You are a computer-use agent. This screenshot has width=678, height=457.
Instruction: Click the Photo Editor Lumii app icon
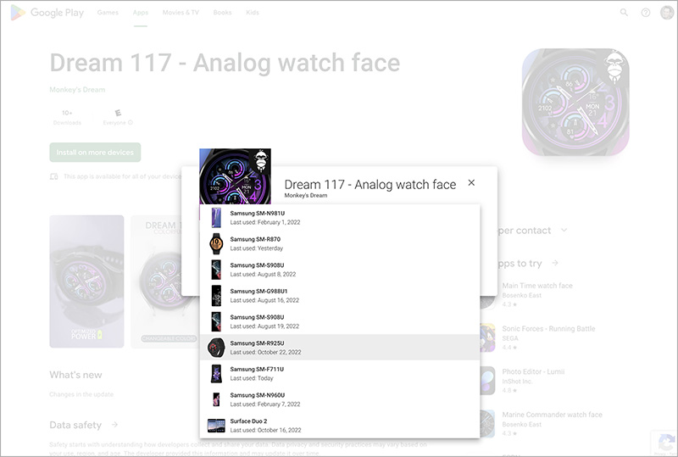(x=487, y=381)
